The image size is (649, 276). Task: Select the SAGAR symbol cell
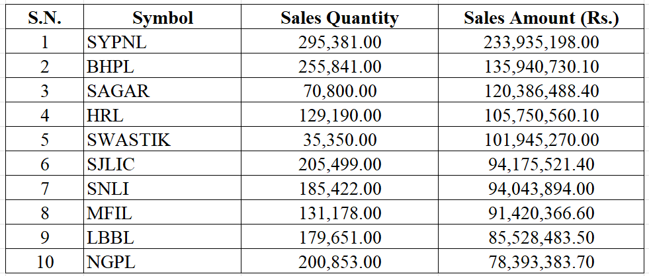click(118, 91)
